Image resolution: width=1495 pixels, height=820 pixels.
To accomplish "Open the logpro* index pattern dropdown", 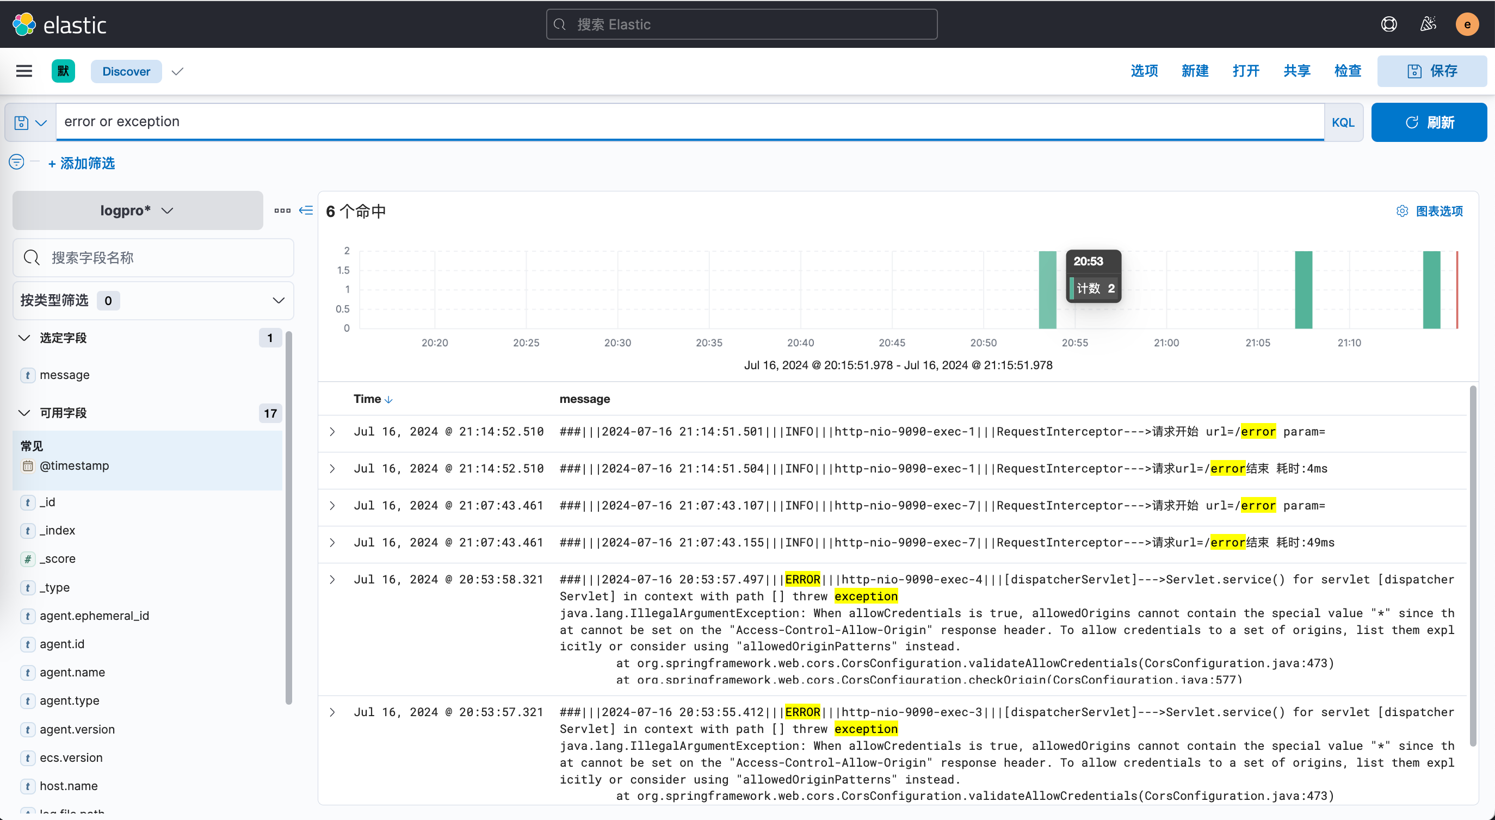I will (x=138, y=210).
